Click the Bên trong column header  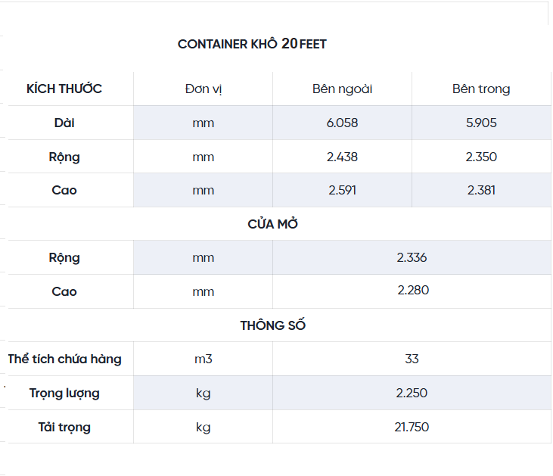pos(481,89)
